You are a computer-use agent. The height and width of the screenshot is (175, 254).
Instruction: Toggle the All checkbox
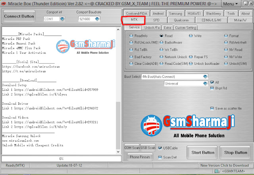pyautogui.click(x=212, y=83)
